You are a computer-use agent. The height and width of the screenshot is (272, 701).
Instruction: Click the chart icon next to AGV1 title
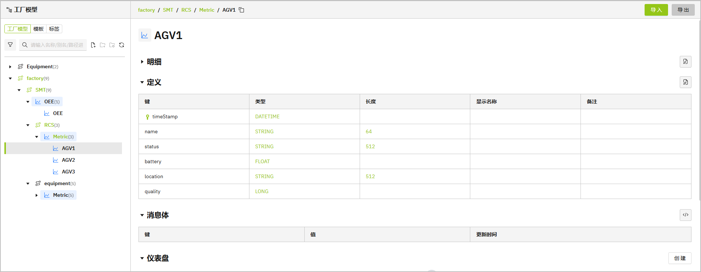pos(145,35)
